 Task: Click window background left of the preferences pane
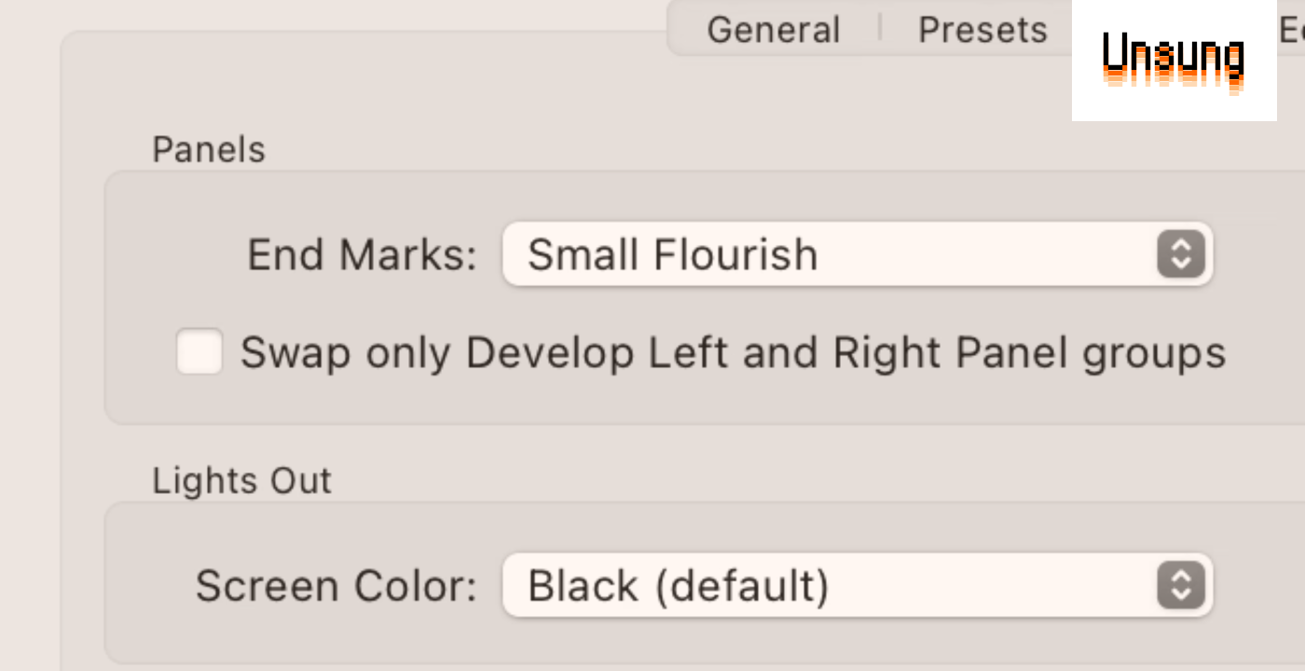(28, 373)
